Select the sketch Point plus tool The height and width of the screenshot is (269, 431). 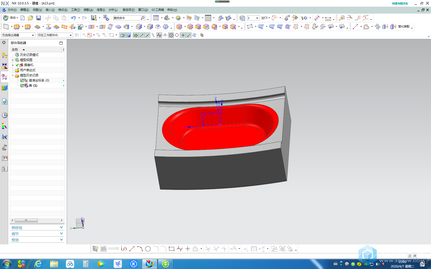coord(188,249)
